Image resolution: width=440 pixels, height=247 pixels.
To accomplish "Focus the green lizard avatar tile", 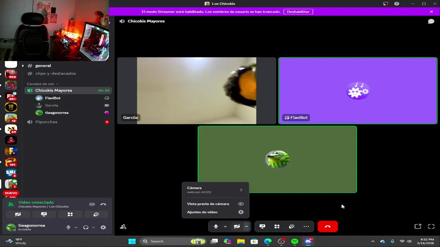I will click(277, 160).
